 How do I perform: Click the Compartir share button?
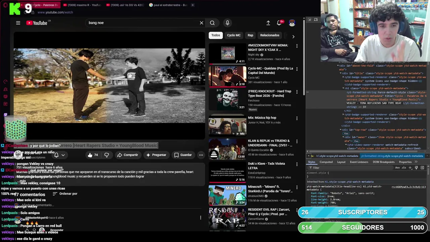pos(128,155)
